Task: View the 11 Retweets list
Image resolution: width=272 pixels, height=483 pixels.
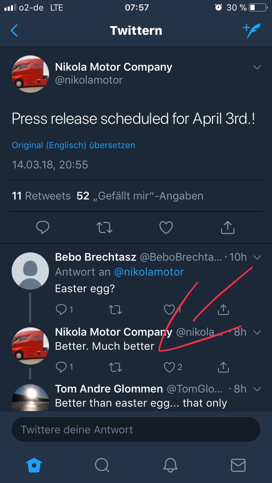Action: (41, 196)
